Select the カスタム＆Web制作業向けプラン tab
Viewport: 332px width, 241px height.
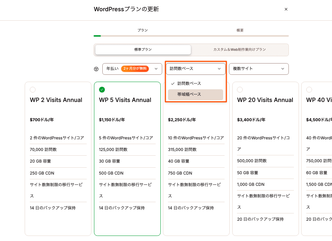pyautogui.click(x=239, y=49)
